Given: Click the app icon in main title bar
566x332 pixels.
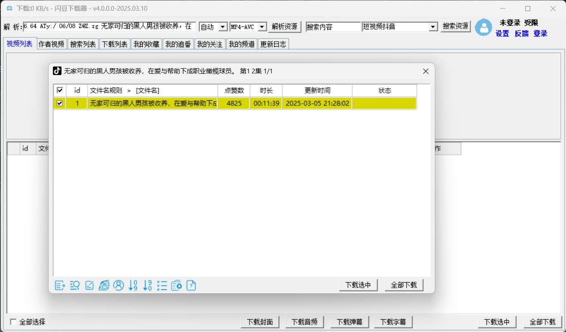Looking at the screenshot, I should tap(9, 8).
